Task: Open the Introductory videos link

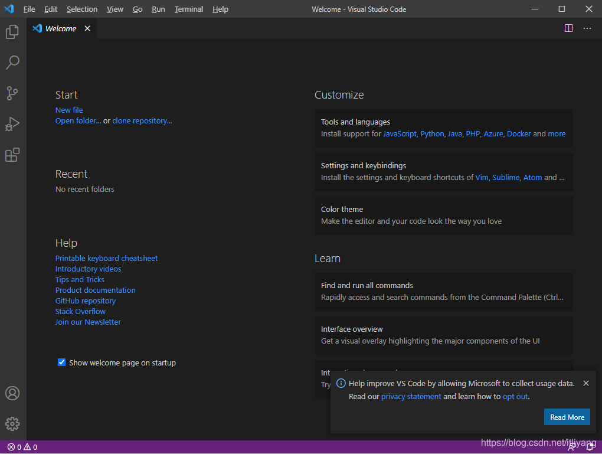Action: pyautogui.click(x=88, y=269)
